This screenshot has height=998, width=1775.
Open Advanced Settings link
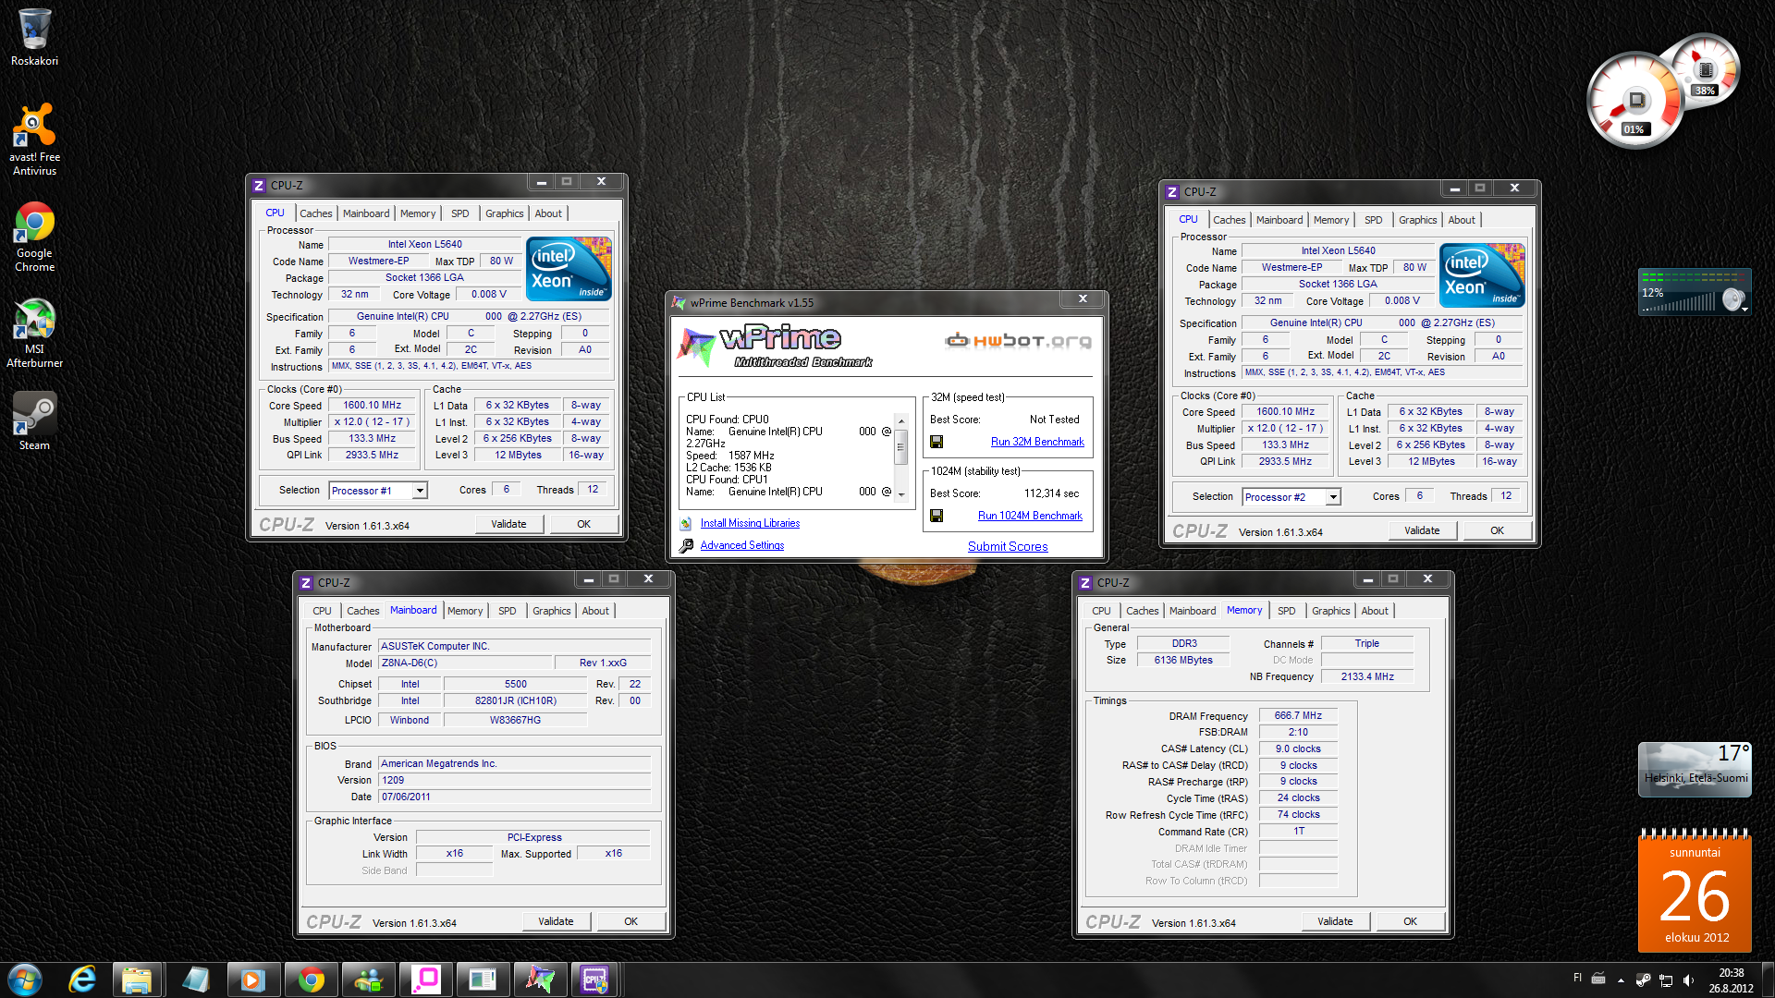click(x=741, y=545)
